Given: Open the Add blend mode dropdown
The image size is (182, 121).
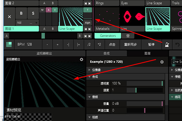Looking at the screenshot, I should pyautogui.click(x=27, y=23).
